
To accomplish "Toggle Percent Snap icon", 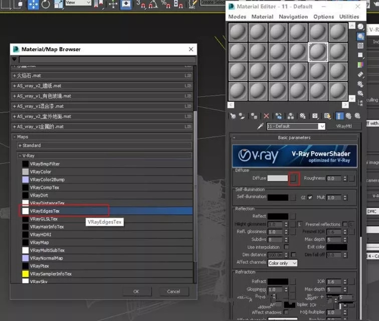I will pos(165,4).
